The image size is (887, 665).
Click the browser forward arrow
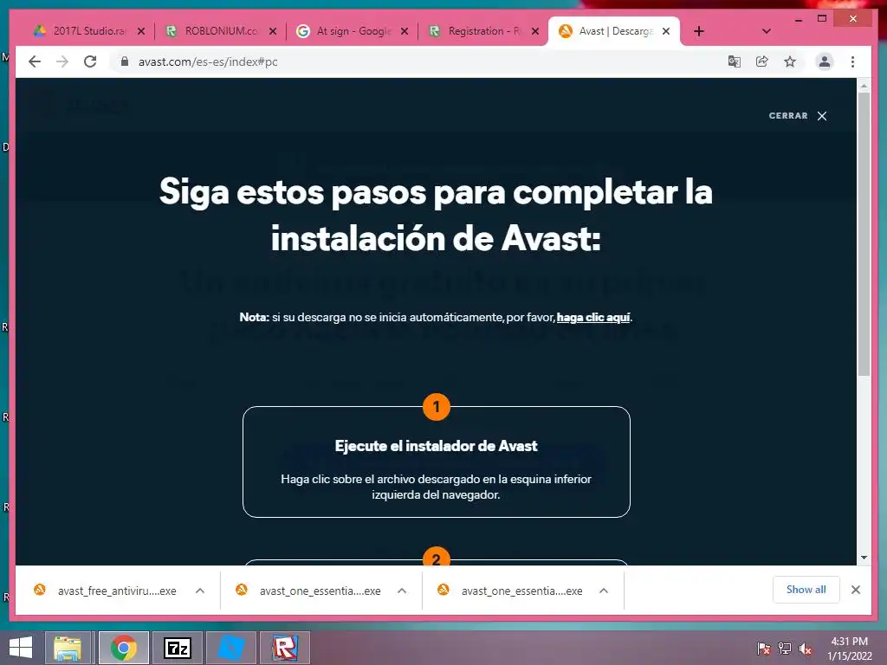pos(62,61)
